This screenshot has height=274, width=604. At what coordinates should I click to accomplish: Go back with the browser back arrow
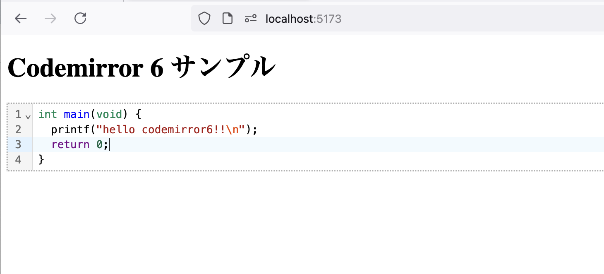pyautogui.click(x=21, y=19)
